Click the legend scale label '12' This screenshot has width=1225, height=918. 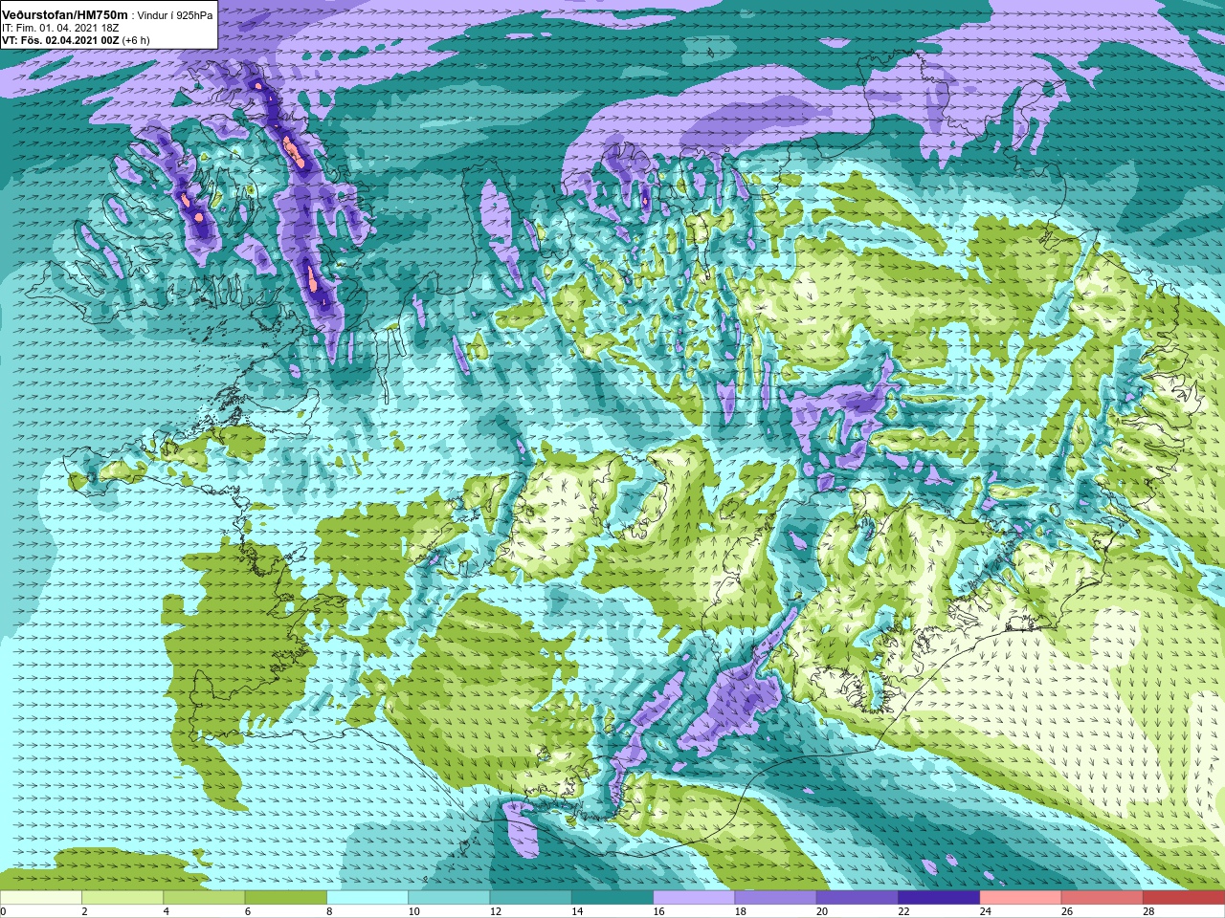pos(496,911)
